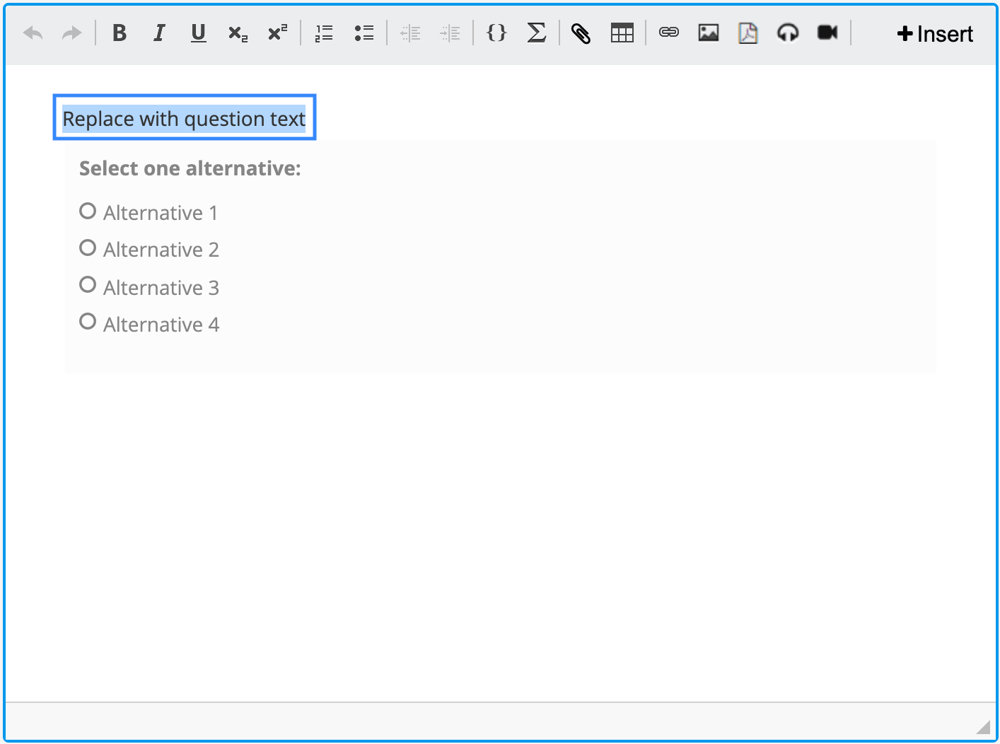Insert an image

(709, 33)
